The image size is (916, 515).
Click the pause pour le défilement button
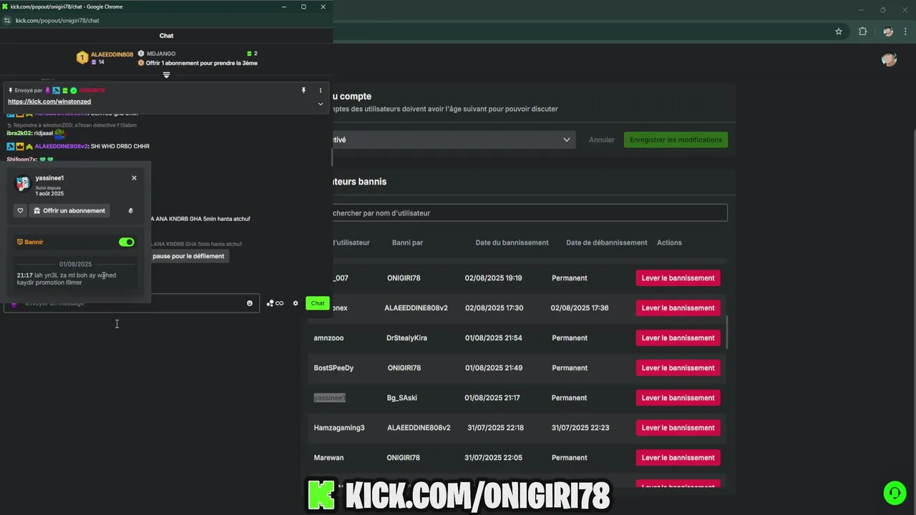point(188,256)
